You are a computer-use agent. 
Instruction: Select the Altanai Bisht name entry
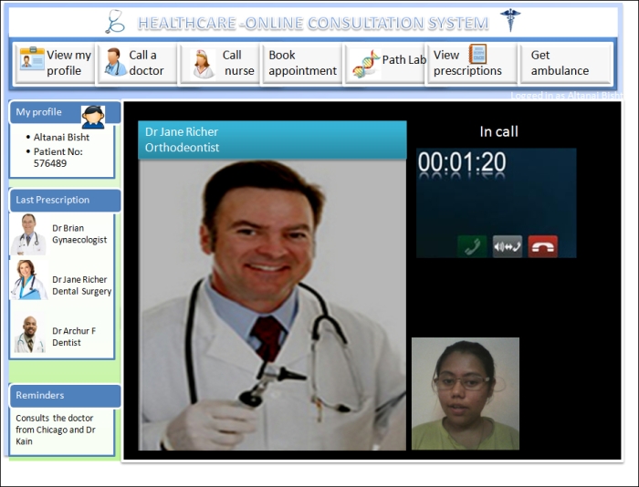(61, 137)
